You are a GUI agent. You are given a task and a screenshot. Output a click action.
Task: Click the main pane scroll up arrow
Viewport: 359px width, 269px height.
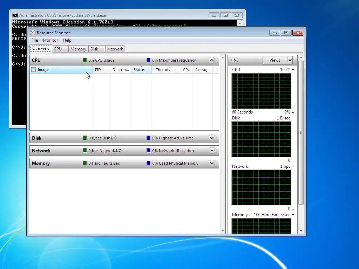pyautogui.click(x=223, y=58)
